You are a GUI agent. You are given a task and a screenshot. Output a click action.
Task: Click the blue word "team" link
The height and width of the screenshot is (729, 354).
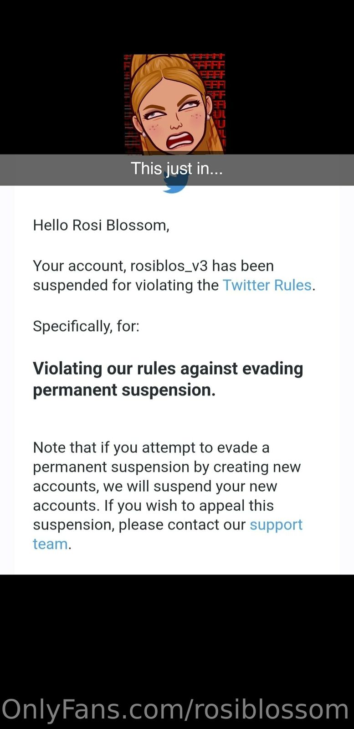tap(50, 544)
